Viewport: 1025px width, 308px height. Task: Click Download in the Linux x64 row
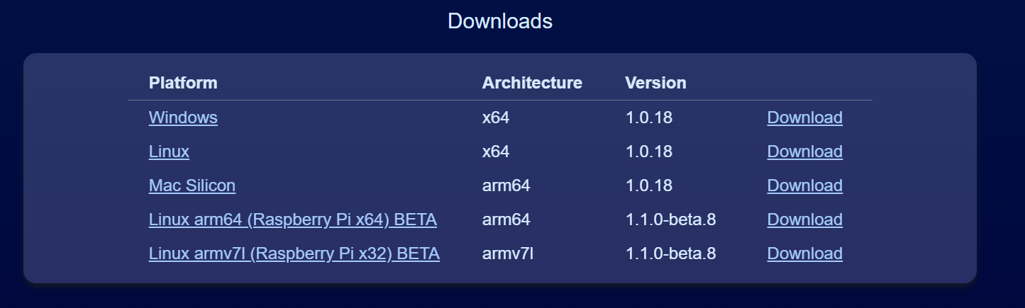(804, 152)
